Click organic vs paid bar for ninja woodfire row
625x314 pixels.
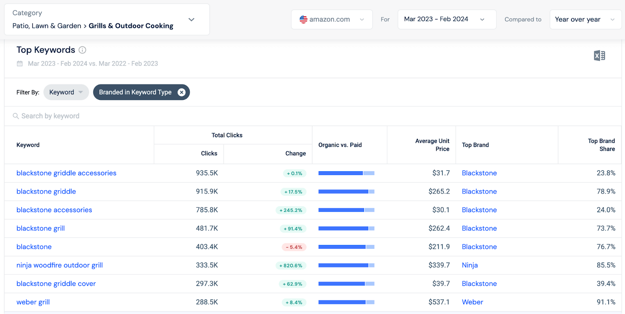coord(346,265)
